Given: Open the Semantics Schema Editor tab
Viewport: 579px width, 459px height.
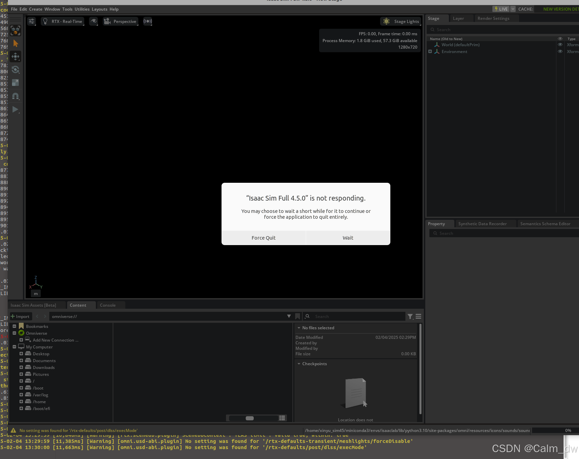Looking at the screenshot, I should [x=545, y=224].
